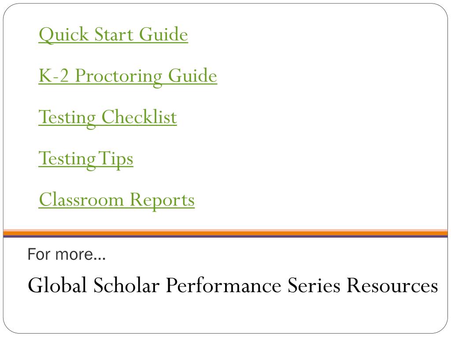Image resolution: width=451 pixels, height=338 pixels.
Task: Select the 'For more...' heading text
Action: 67,254
